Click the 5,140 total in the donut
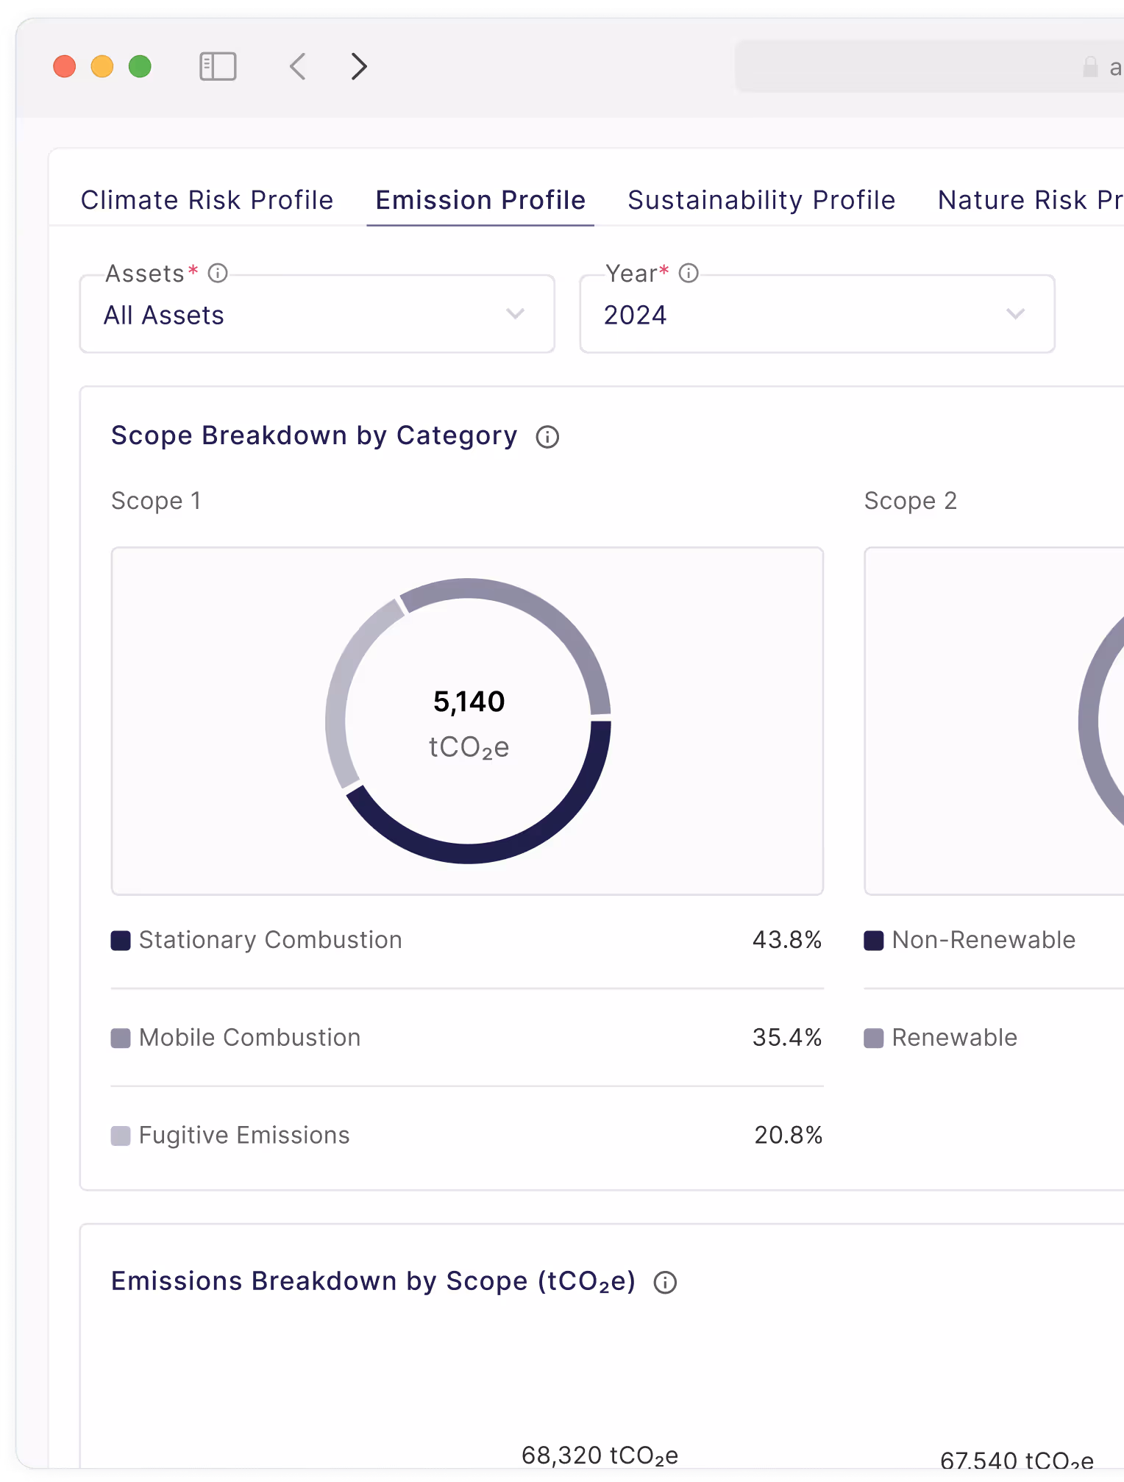The height and width of the screenshot is (1482, 1124). click(469, 702)
